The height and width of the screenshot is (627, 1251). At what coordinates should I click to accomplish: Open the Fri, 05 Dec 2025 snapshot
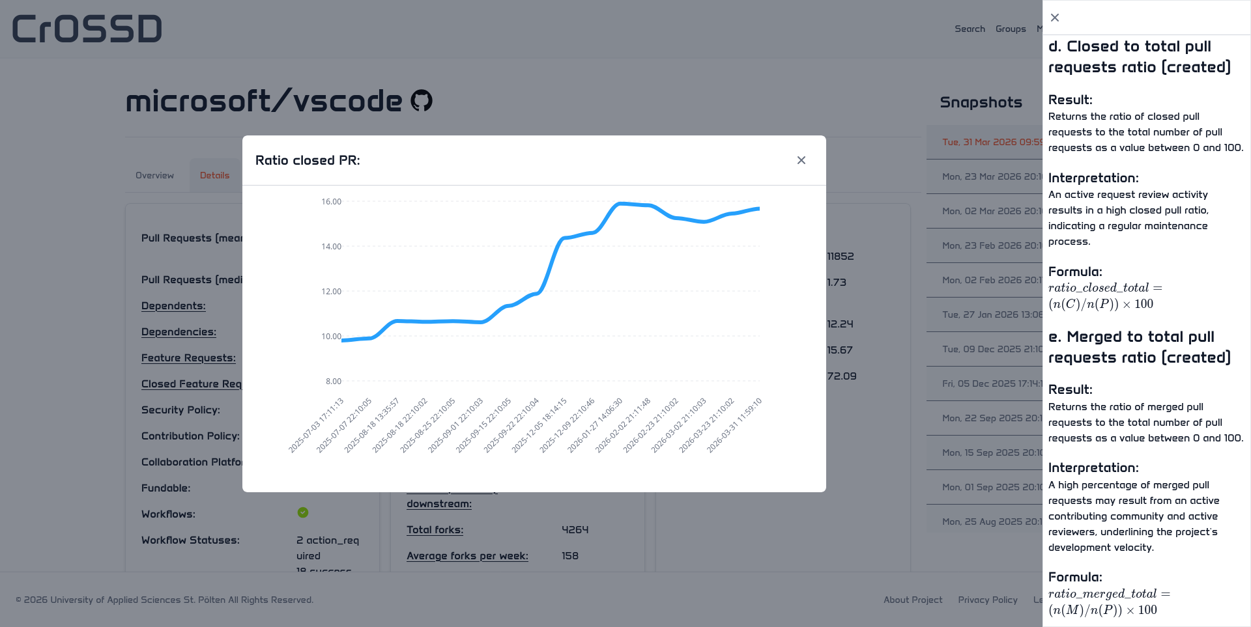990,383
